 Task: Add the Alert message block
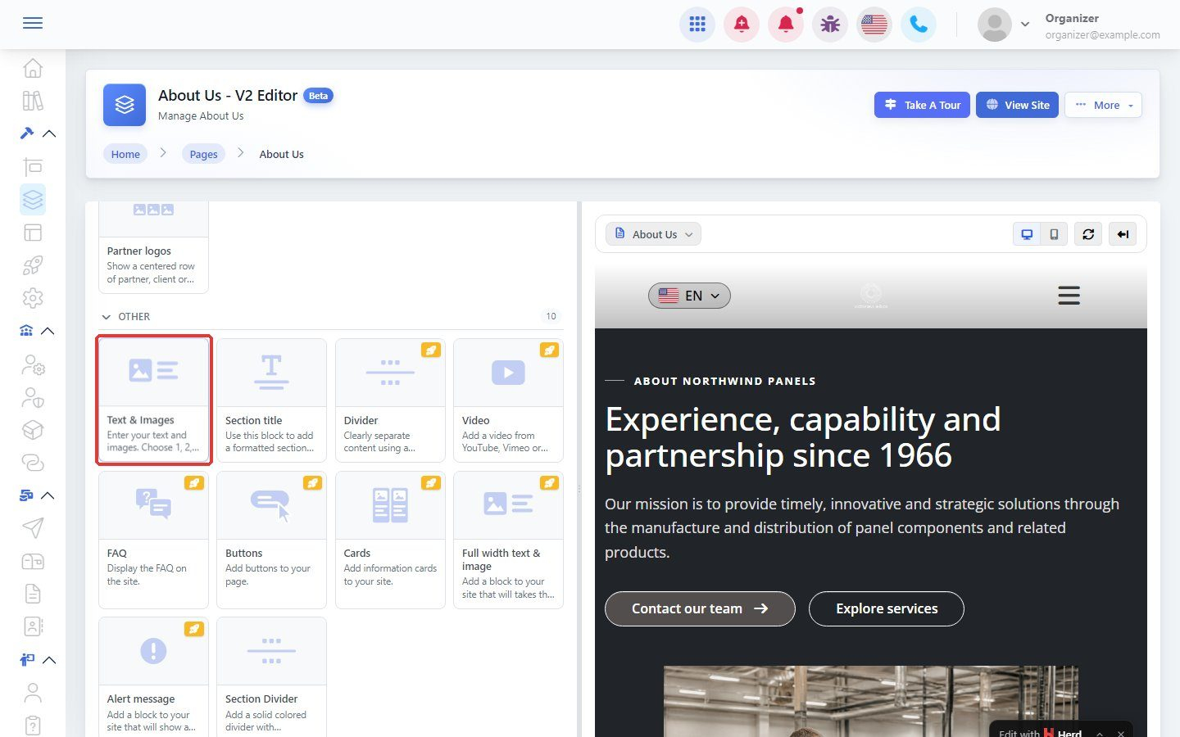153,677
